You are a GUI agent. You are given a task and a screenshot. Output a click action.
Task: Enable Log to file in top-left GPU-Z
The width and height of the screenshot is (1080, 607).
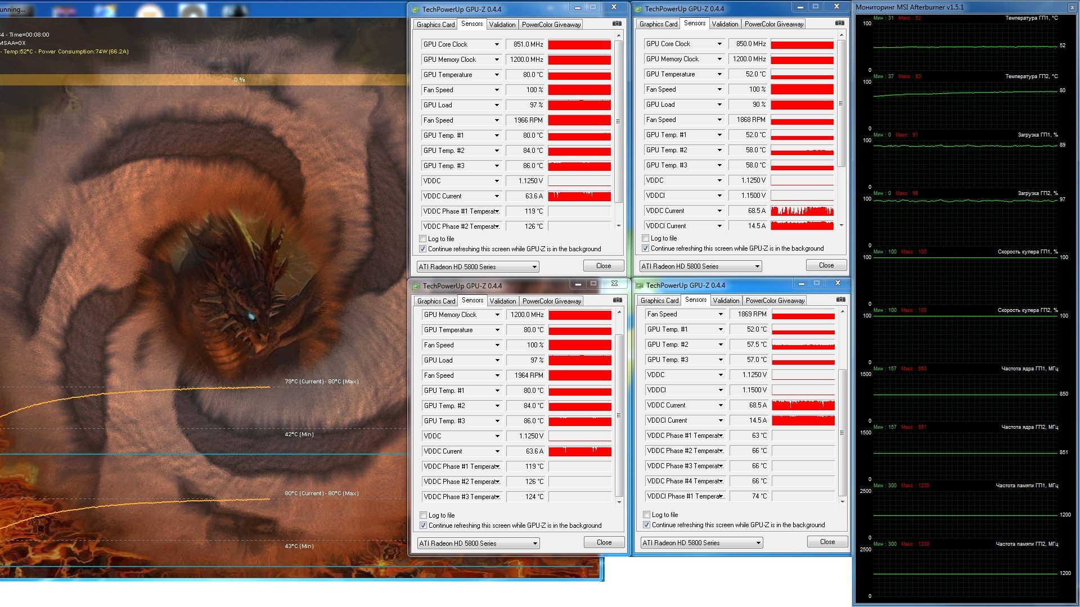point(423,239)
